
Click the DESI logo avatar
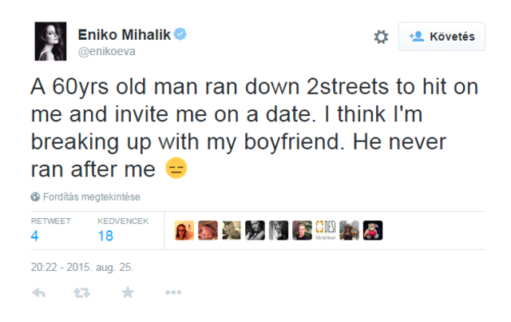pos(326,231)
